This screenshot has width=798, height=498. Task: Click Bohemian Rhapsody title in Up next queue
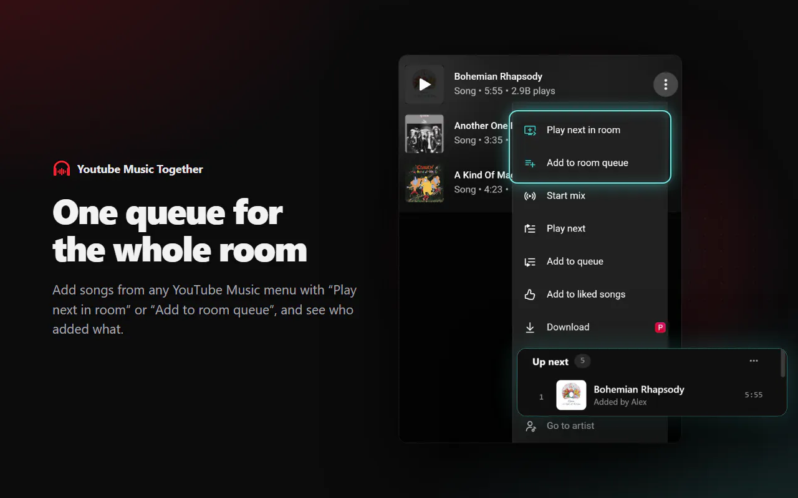[x=639, y=390]
